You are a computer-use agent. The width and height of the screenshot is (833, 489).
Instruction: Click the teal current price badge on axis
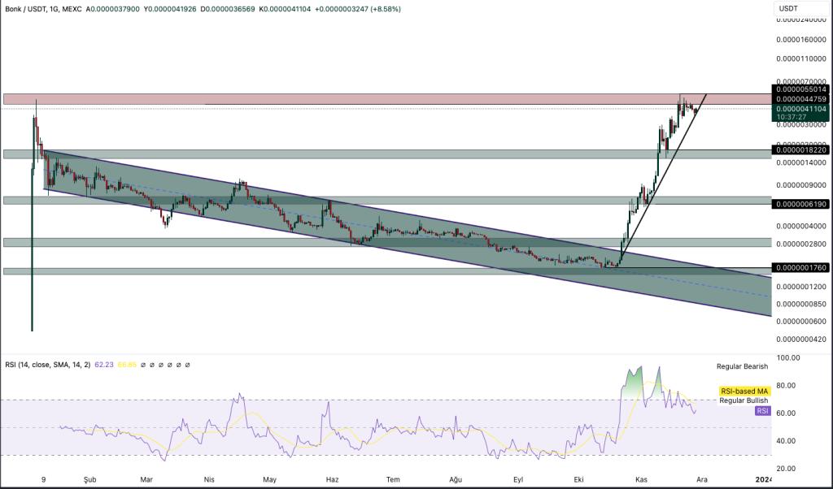click(x=801, y=108)
